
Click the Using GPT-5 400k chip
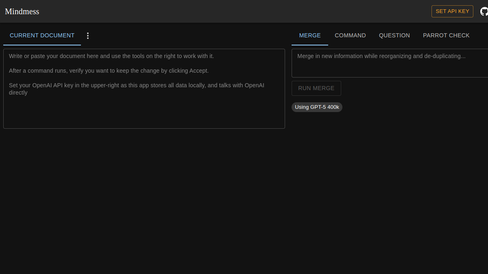point(317,107)
